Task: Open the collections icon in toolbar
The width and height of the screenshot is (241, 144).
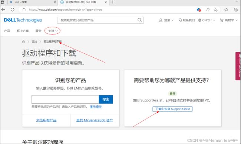Action: (x=235, y=10)
